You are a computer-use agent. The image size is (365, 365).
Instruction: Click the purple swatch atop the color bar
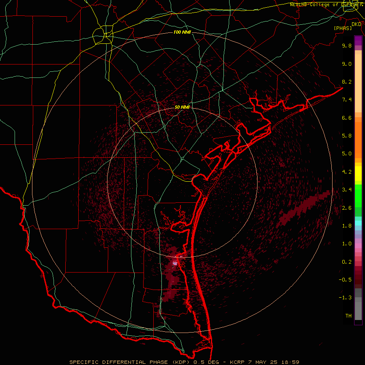pyautogui.click(x=358, y=41)
